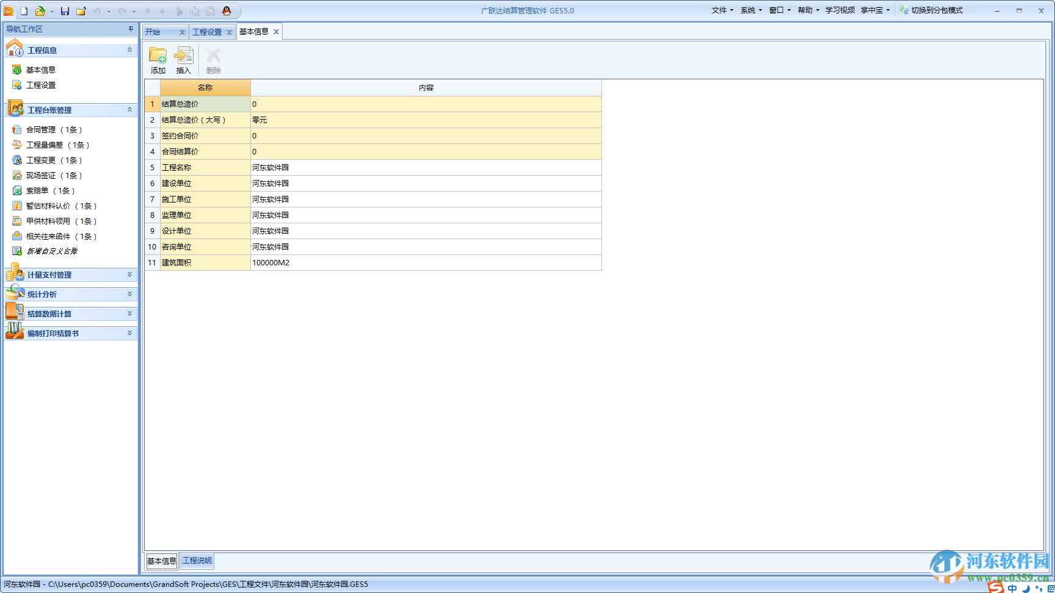Open the dropdown arrow beside the open-folder icon
This screenshot has height=593, width=1055.
pos(52,11)
